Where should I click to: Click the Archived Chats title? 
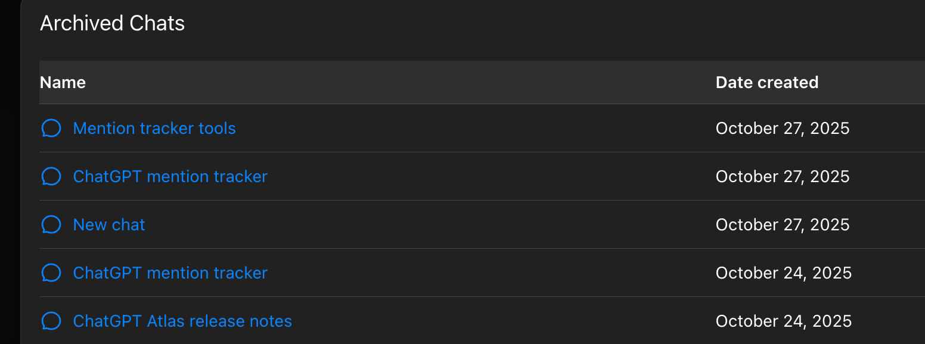tap(112, 23)
